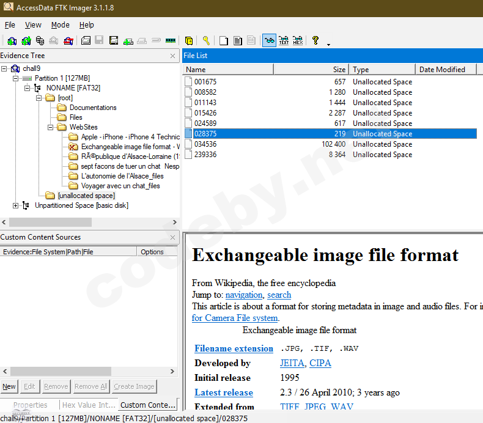The image size is (483, 423).
Task: Select file 034536 in File List
Action: (x=205, y=144)
